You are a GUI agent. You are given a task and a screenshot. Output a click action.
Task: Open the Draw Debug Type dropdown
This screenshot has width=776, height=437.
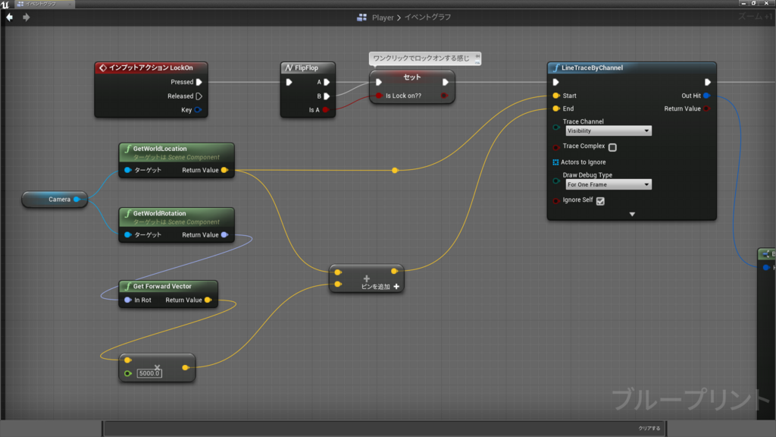point(609,185)
